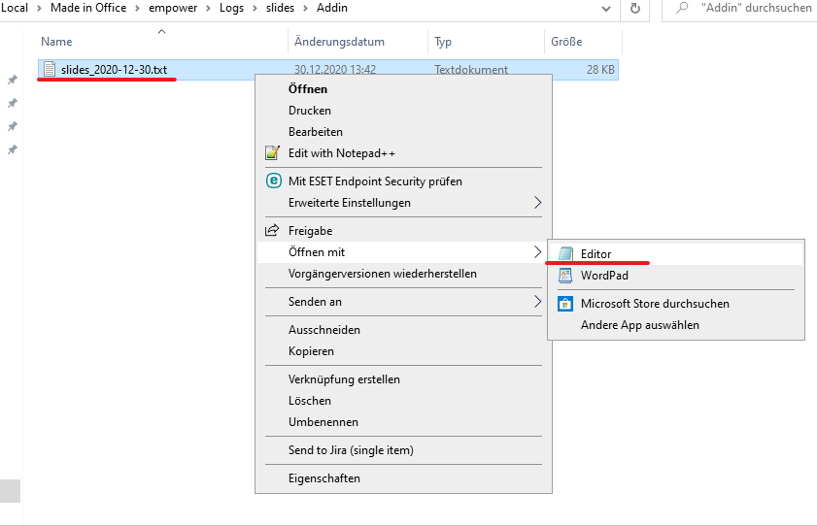Expand chevron after Logs breadcrumb
Image resolution: width=817 pixels, height=526 pixels.
click(x=255, y=9)
